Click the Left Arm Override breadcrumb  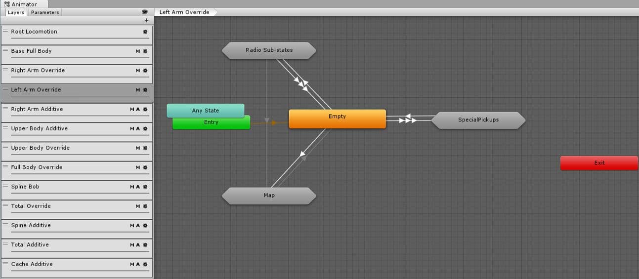[x=184, y=12]
